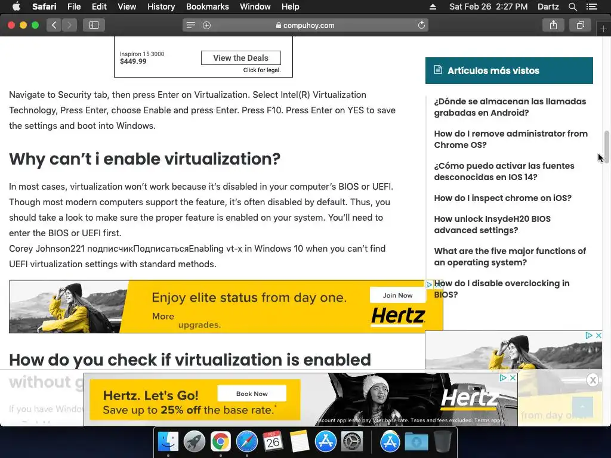The image size is (611, 458).
Task: Open article about llamadas grabadas en Android
Action: 510,107
